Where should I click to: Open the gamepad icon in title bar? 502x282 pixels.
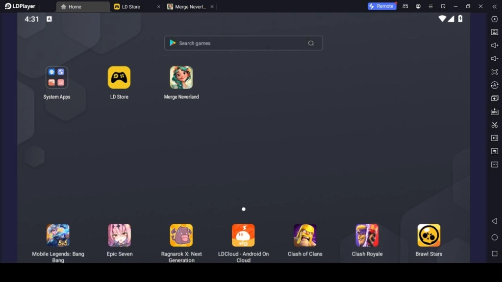(x=405, y=6)
